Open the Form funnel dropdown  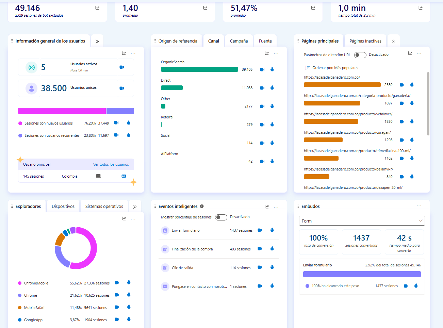tap(362, 221)
